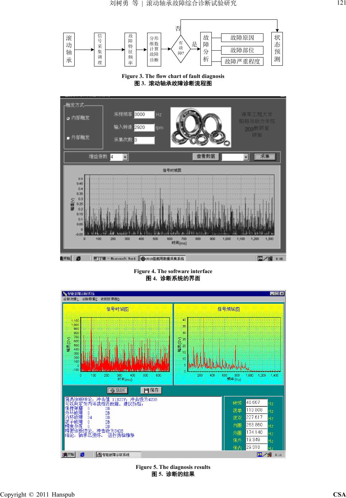Click the 保存 floppy disk save button

point(151,390)
